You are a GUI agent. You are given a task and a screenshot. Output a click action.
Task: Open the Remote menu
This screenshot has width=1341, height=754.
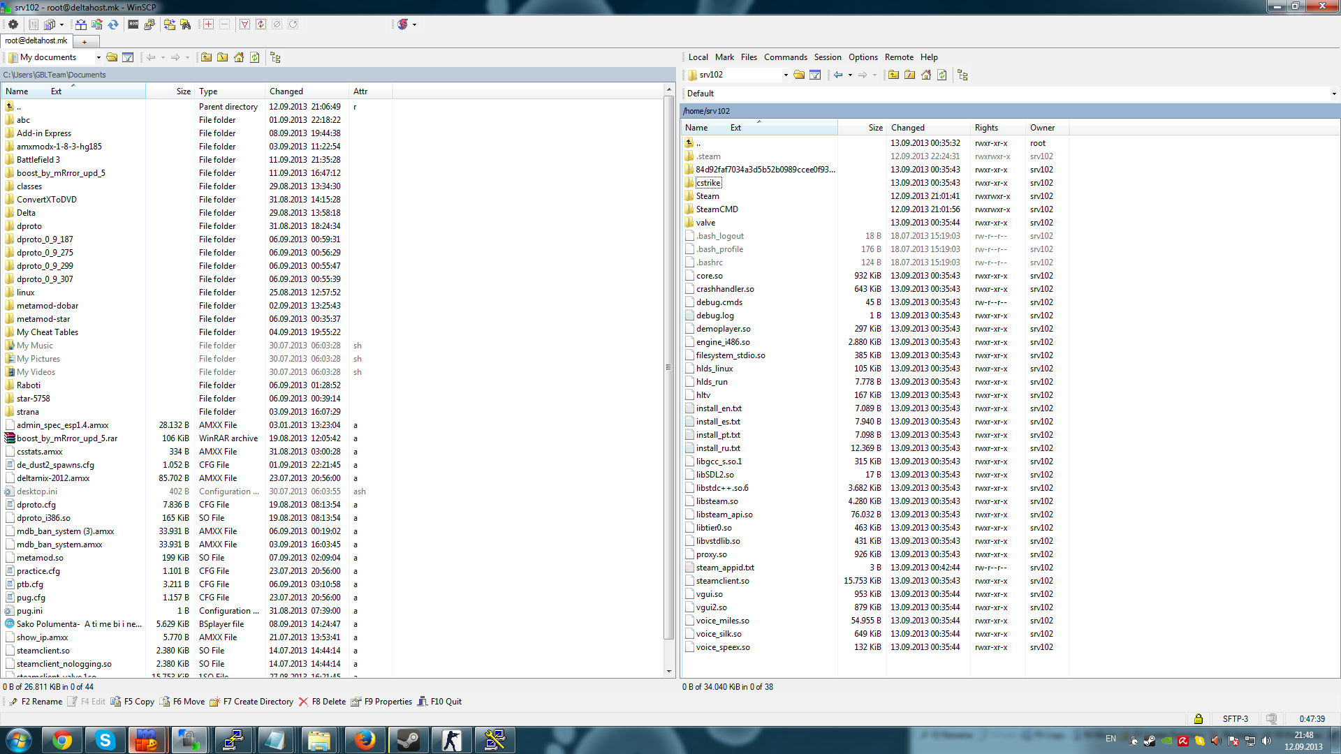899,57
